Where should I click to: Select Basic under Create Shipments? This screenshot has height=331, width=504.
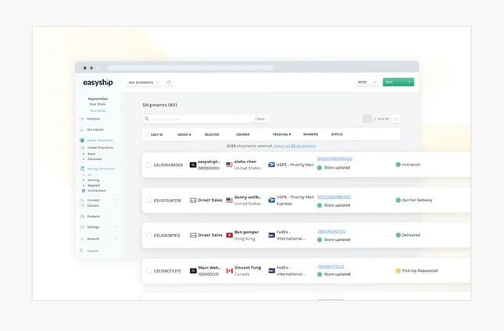coord(91,154)
